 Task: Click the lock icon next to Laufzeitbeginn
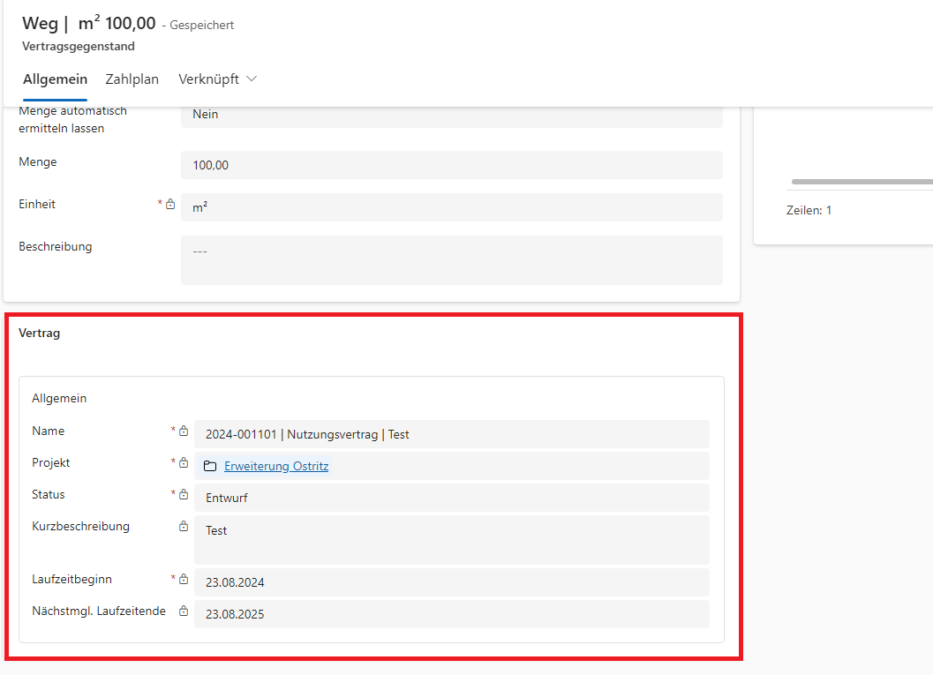(x=184, y=580)
